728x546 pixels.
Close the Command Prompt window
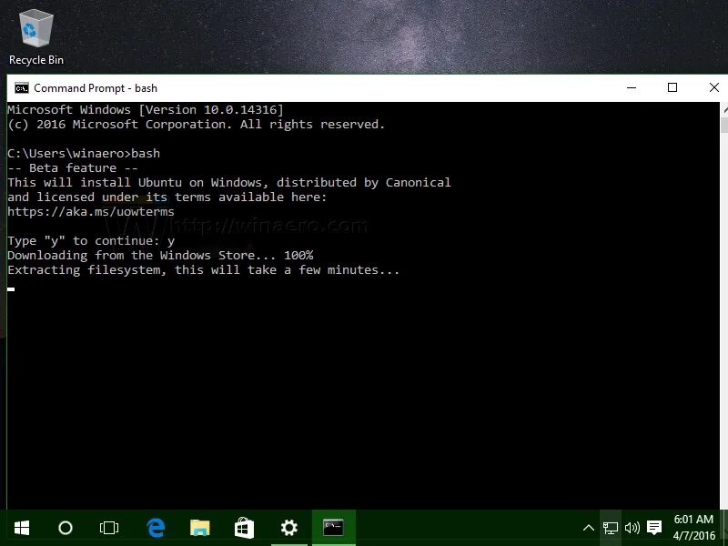pos(714,87)
